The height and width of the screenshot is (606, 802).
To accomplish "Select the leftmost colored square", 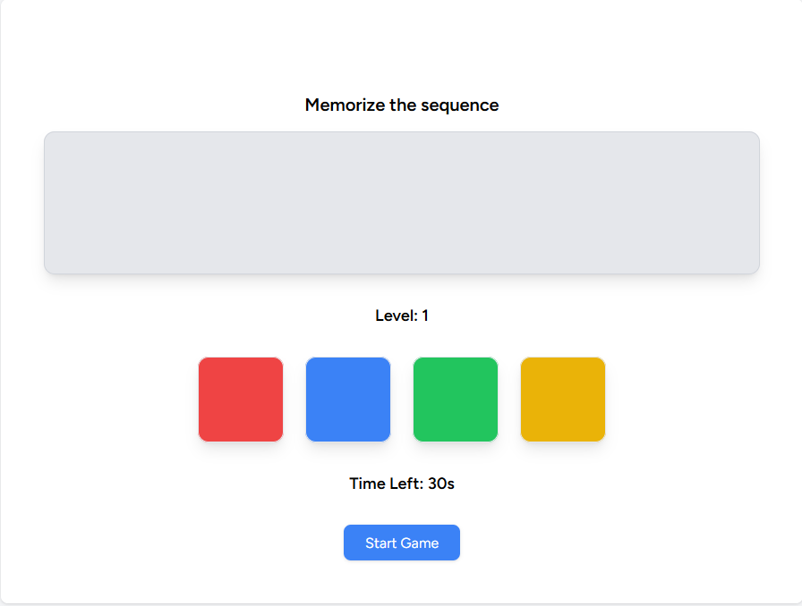I will [240, 399].
